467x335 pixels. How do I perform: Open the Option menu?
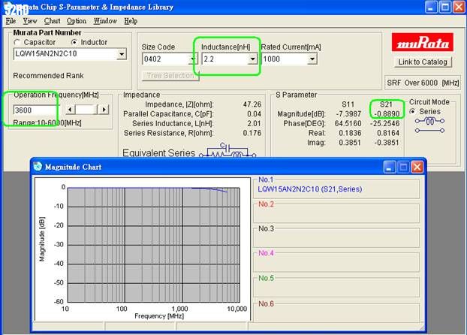pos(77,21)
